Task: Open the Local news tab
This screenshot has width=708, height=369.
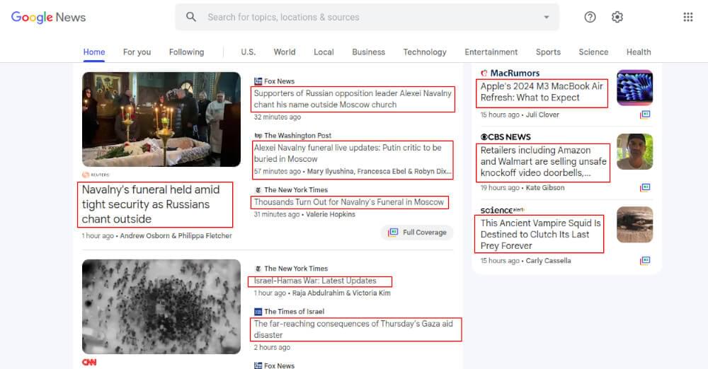Action: (324, 52)
